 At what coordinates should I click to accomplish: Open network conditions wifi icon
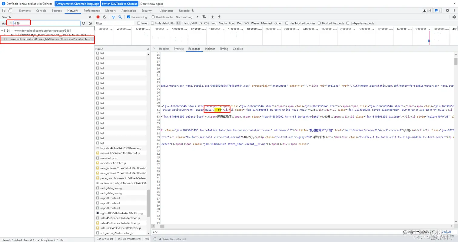click(204, 17)
